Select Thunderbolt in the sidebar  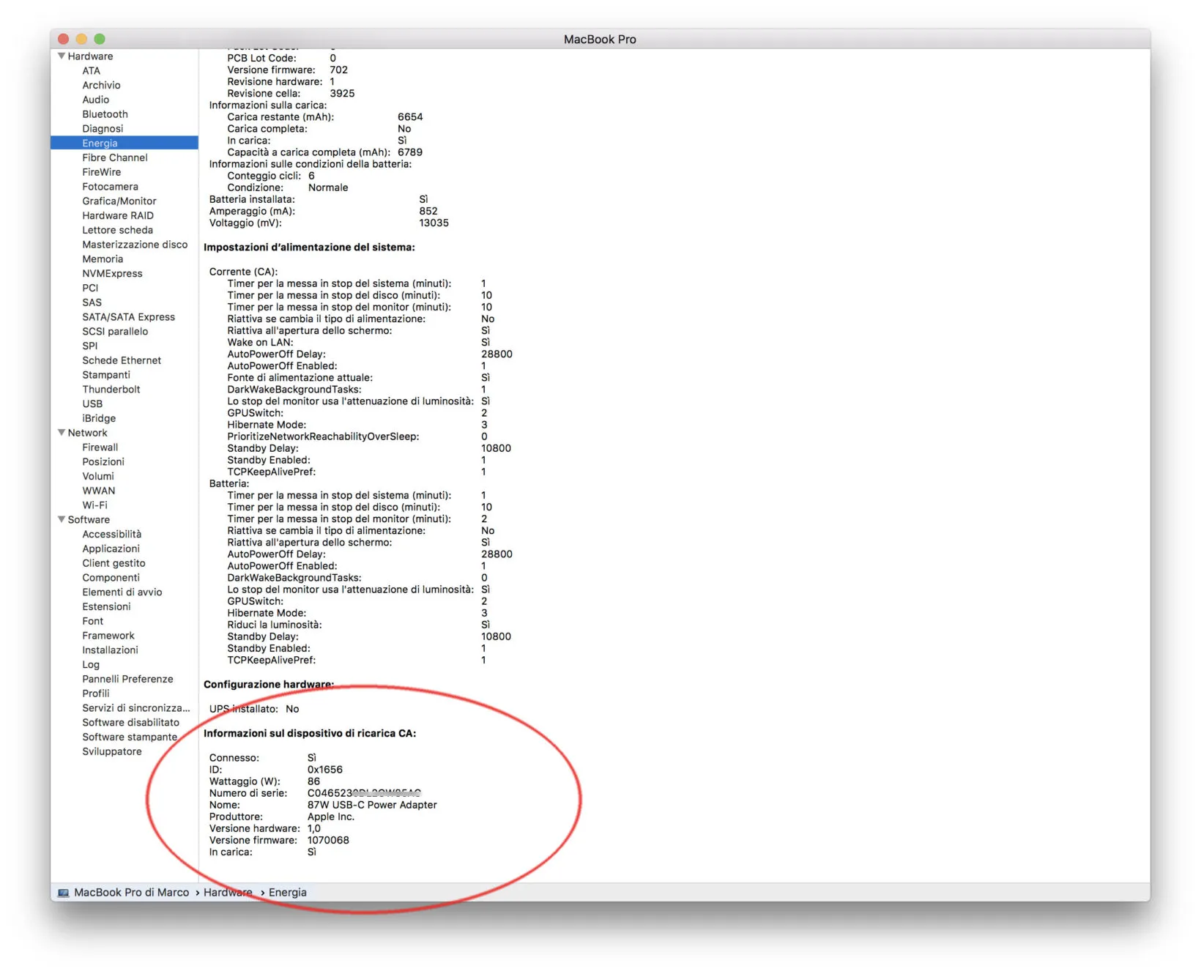pos(111,390)
